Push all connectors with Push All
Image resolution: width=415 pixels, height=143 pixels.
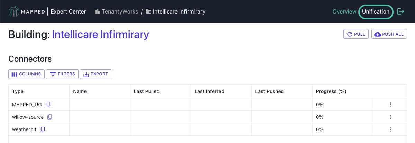coord(389,34)
